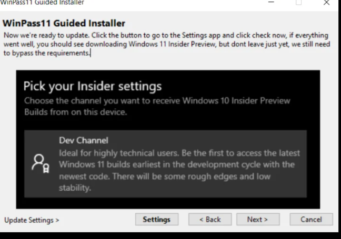341x239 pixels.
Task: Click the Update Settings > step label
Action: 32,220
